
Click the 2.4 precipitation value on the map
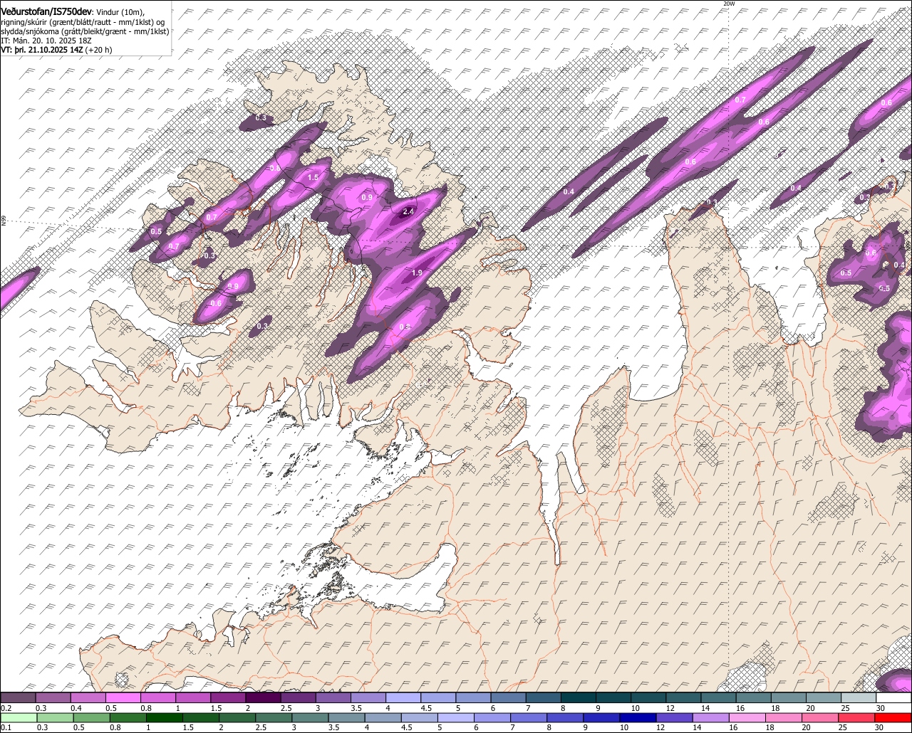[408, 211]
